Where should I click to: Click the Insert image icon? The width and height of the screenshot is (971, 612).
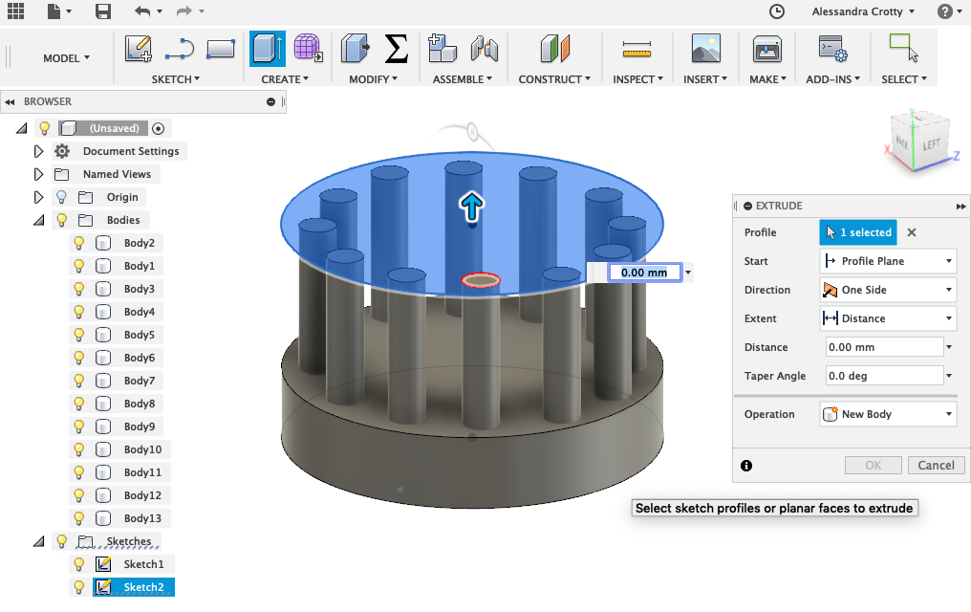click(706, 49)
